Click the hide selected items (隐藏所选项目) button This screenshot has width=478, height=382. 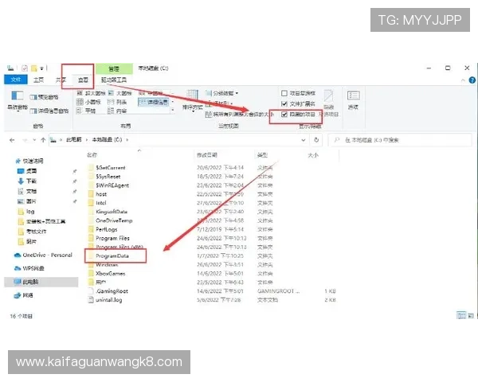pyautogui.click(x=328, y=103)
